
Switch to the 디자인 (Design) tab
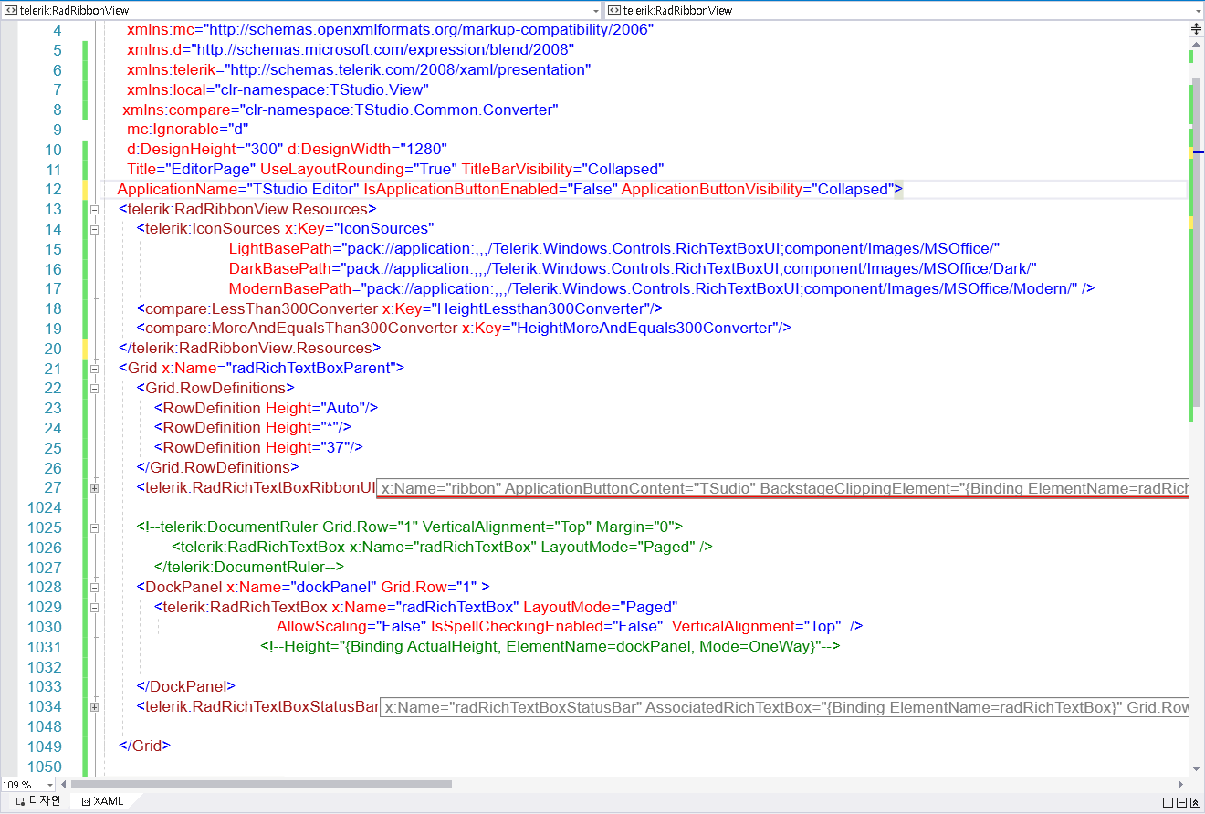pyautogui.click(x=37, y=801)
